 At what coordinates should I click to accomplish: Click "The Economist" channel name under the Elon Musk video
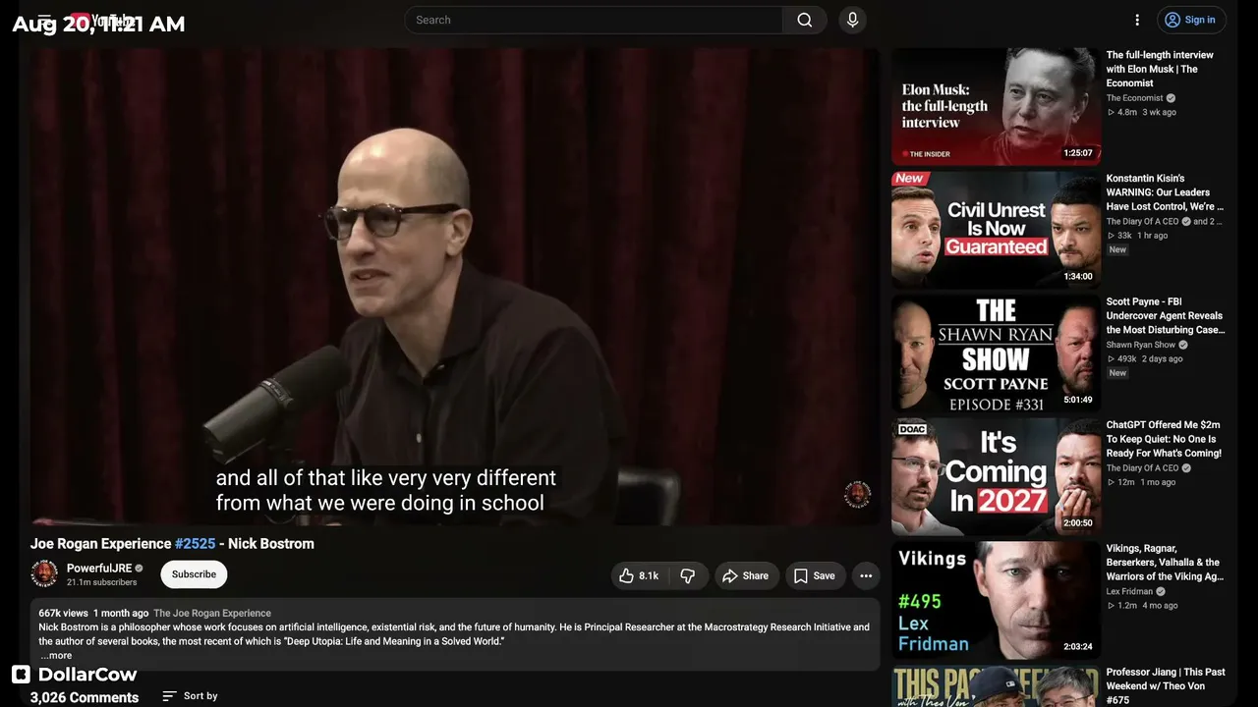click(1134, 98)
